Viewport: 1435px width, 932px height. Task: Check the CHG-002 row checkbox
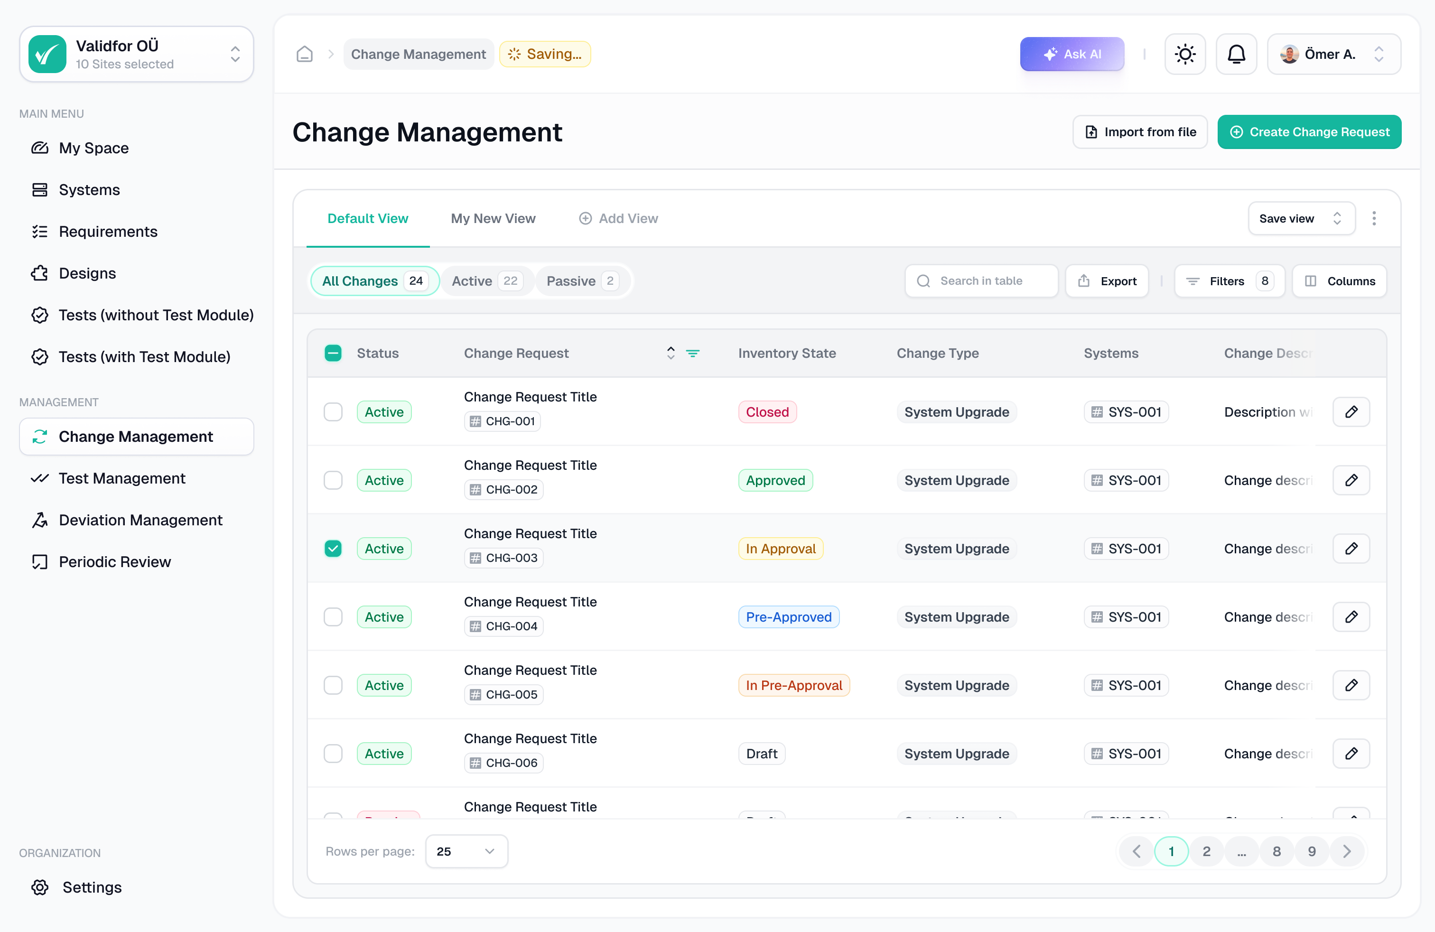[333, 480]
